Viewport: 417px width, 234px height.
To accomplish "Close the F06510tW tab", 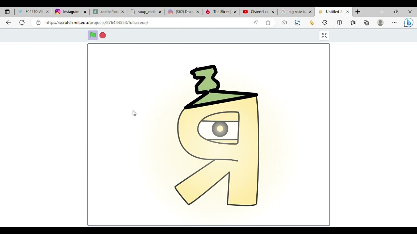I will point(48,12).
